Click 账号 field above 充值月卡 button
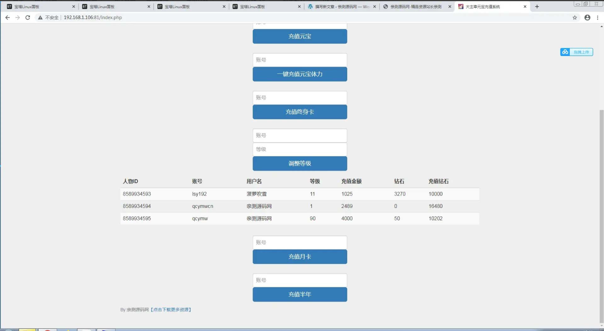Screen dimensions: 604x331 coord(300,242)
